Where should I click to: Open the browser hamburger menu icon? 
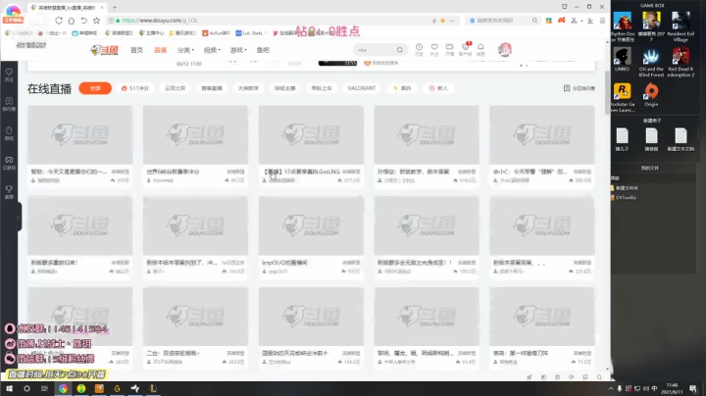coord(602,21)
